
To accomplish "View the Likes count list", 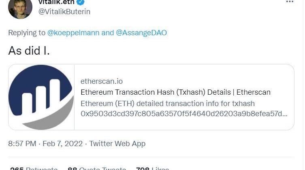I will 152,168.
